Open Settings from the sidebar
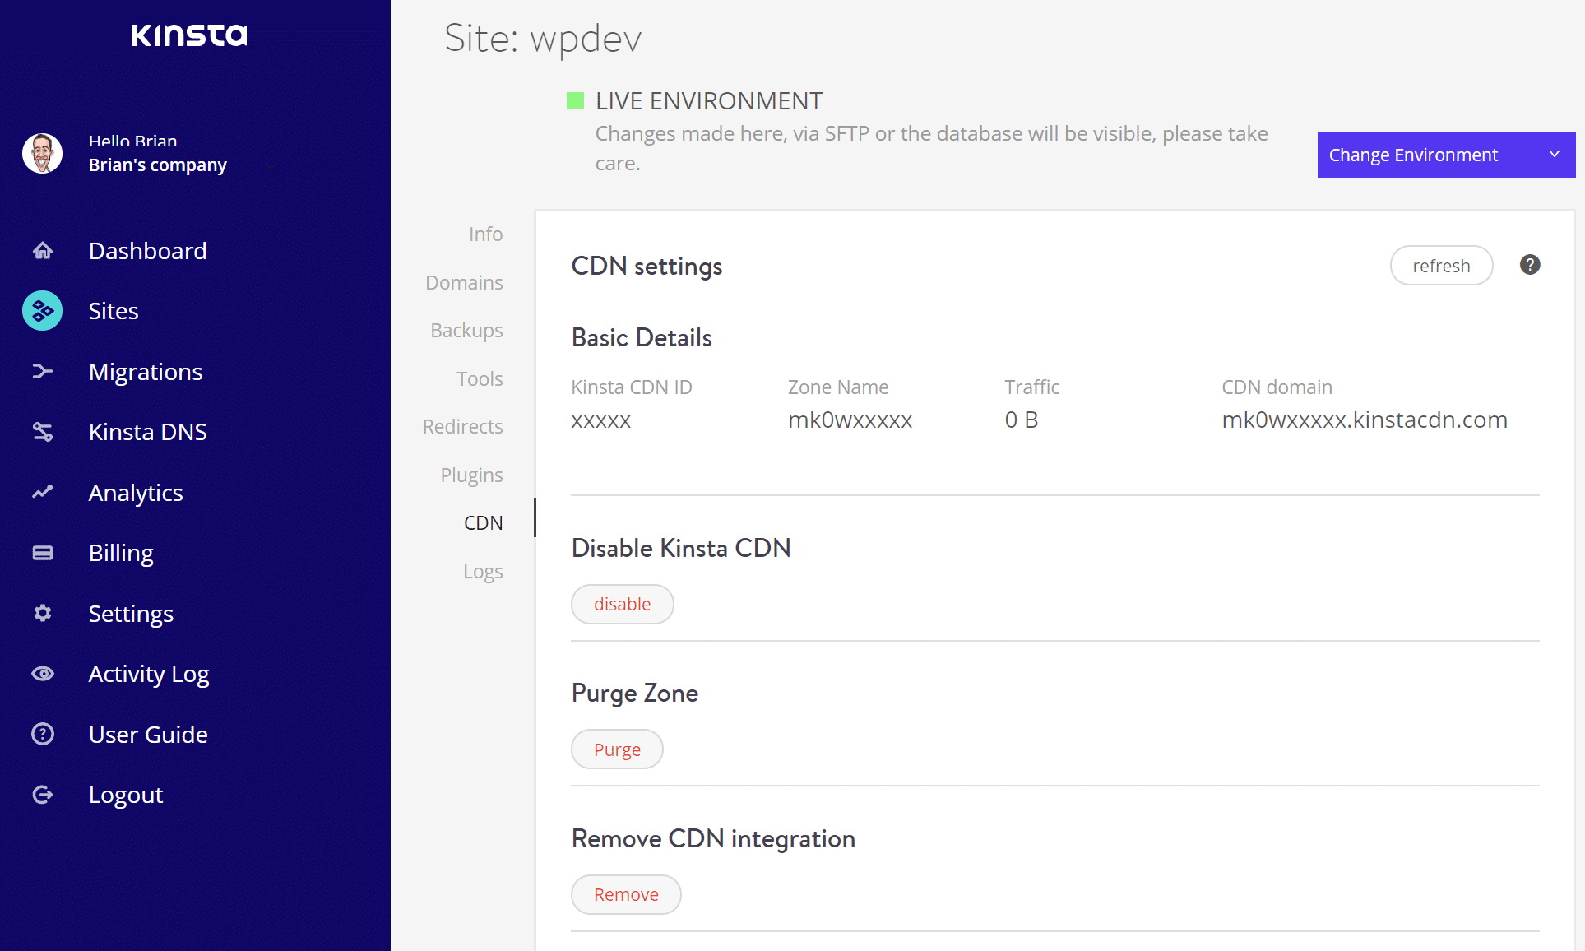1585x951 pixels. pos(131,613)
